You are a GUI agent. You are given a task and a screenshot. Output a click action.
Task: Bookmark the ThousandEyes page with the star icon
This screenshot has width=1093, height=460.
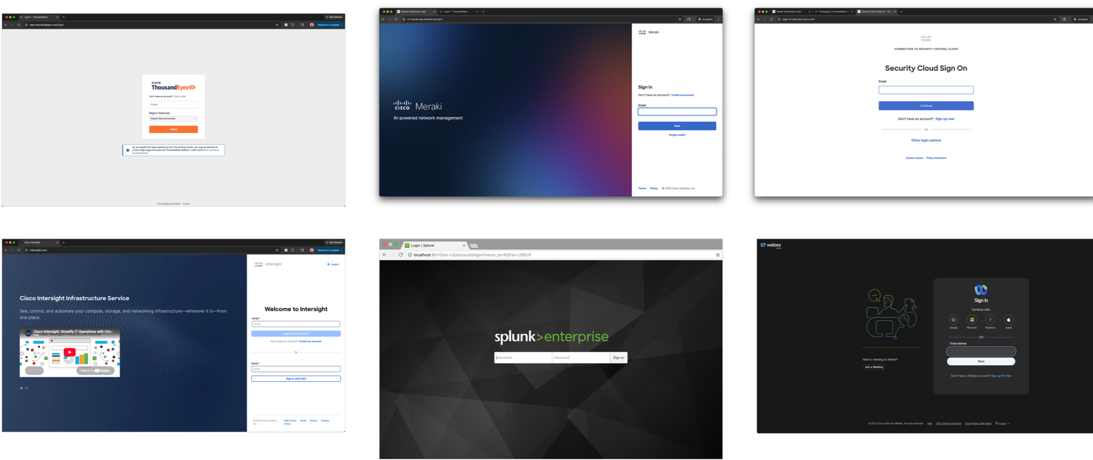tap(277, 24)
